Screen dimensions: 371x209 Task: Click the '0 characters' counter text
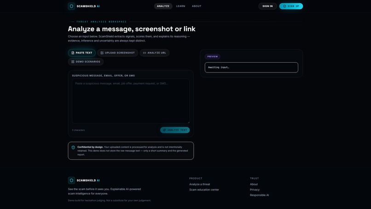click(x=78, y=130)
